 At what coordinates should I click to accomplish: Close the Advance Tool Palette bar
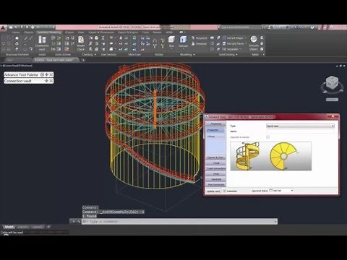[51, 74]
